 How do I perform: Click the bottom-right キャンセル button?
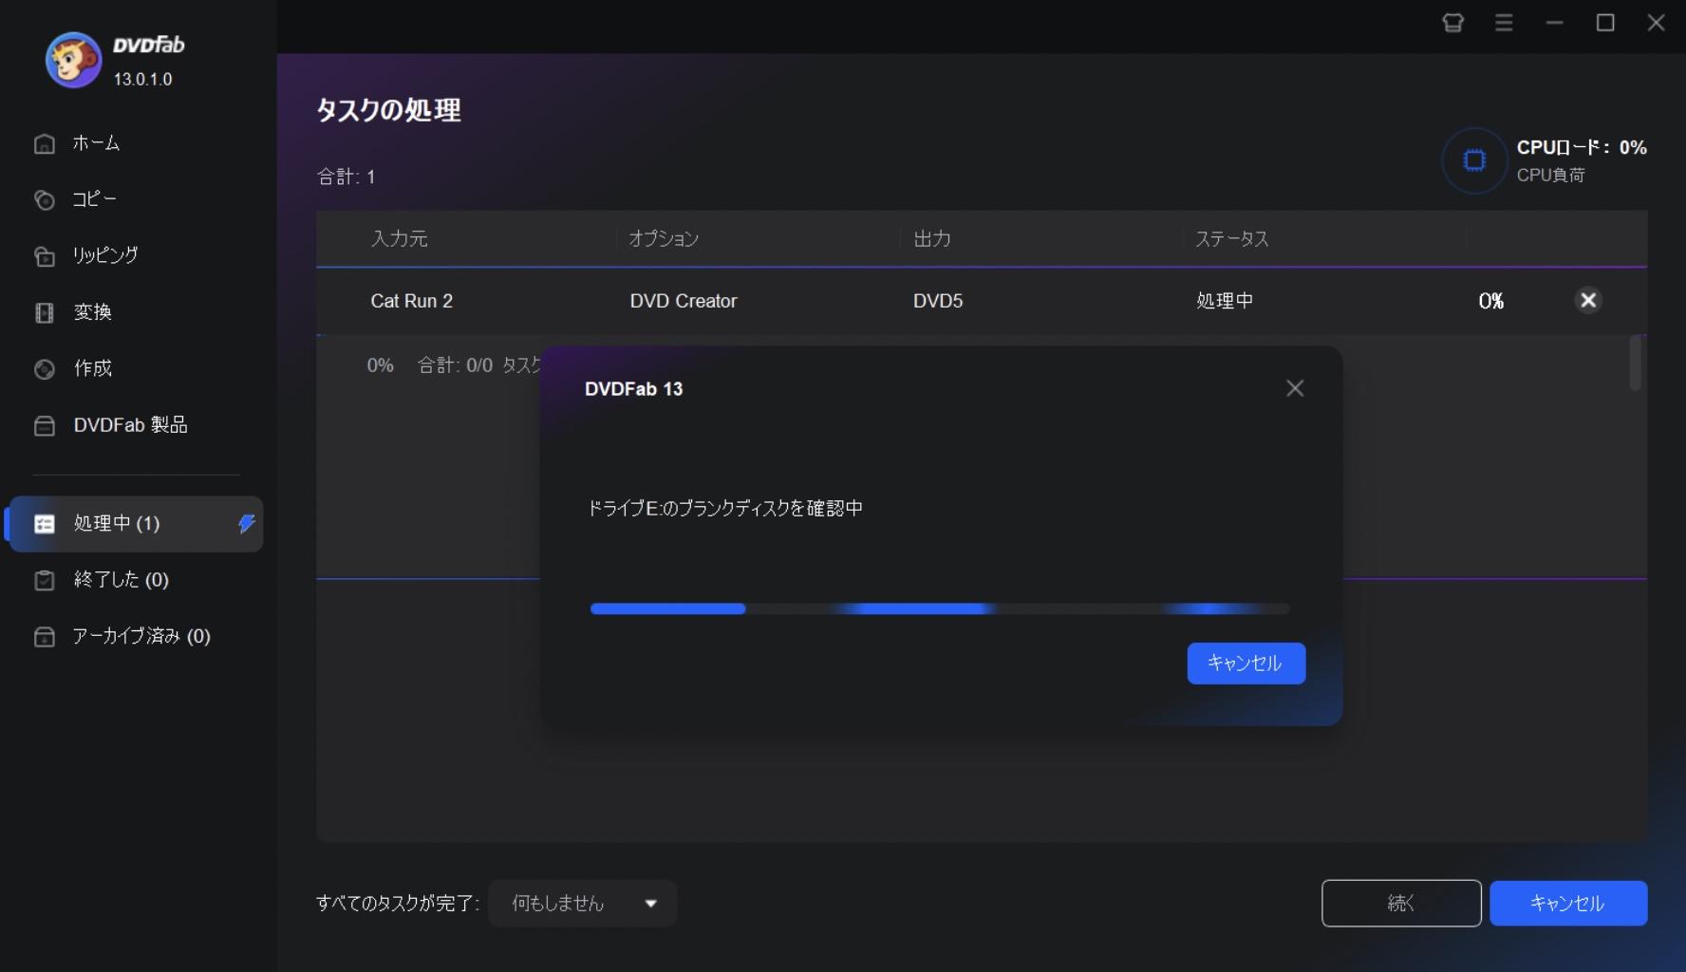point(1568,904)
